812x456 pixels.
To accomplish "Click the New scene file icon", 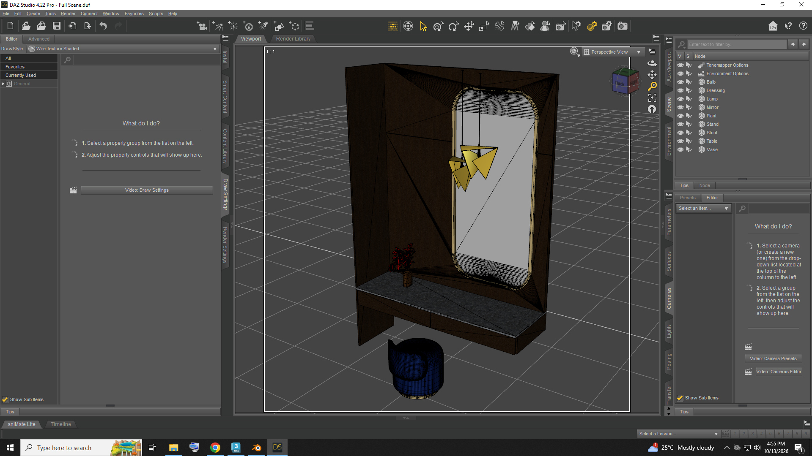I will tap(11, 26).
